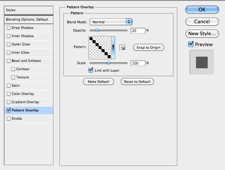Screen dimensions: 225x170
Task: Select the Inner Glow row label
Action: pos(21,53)
